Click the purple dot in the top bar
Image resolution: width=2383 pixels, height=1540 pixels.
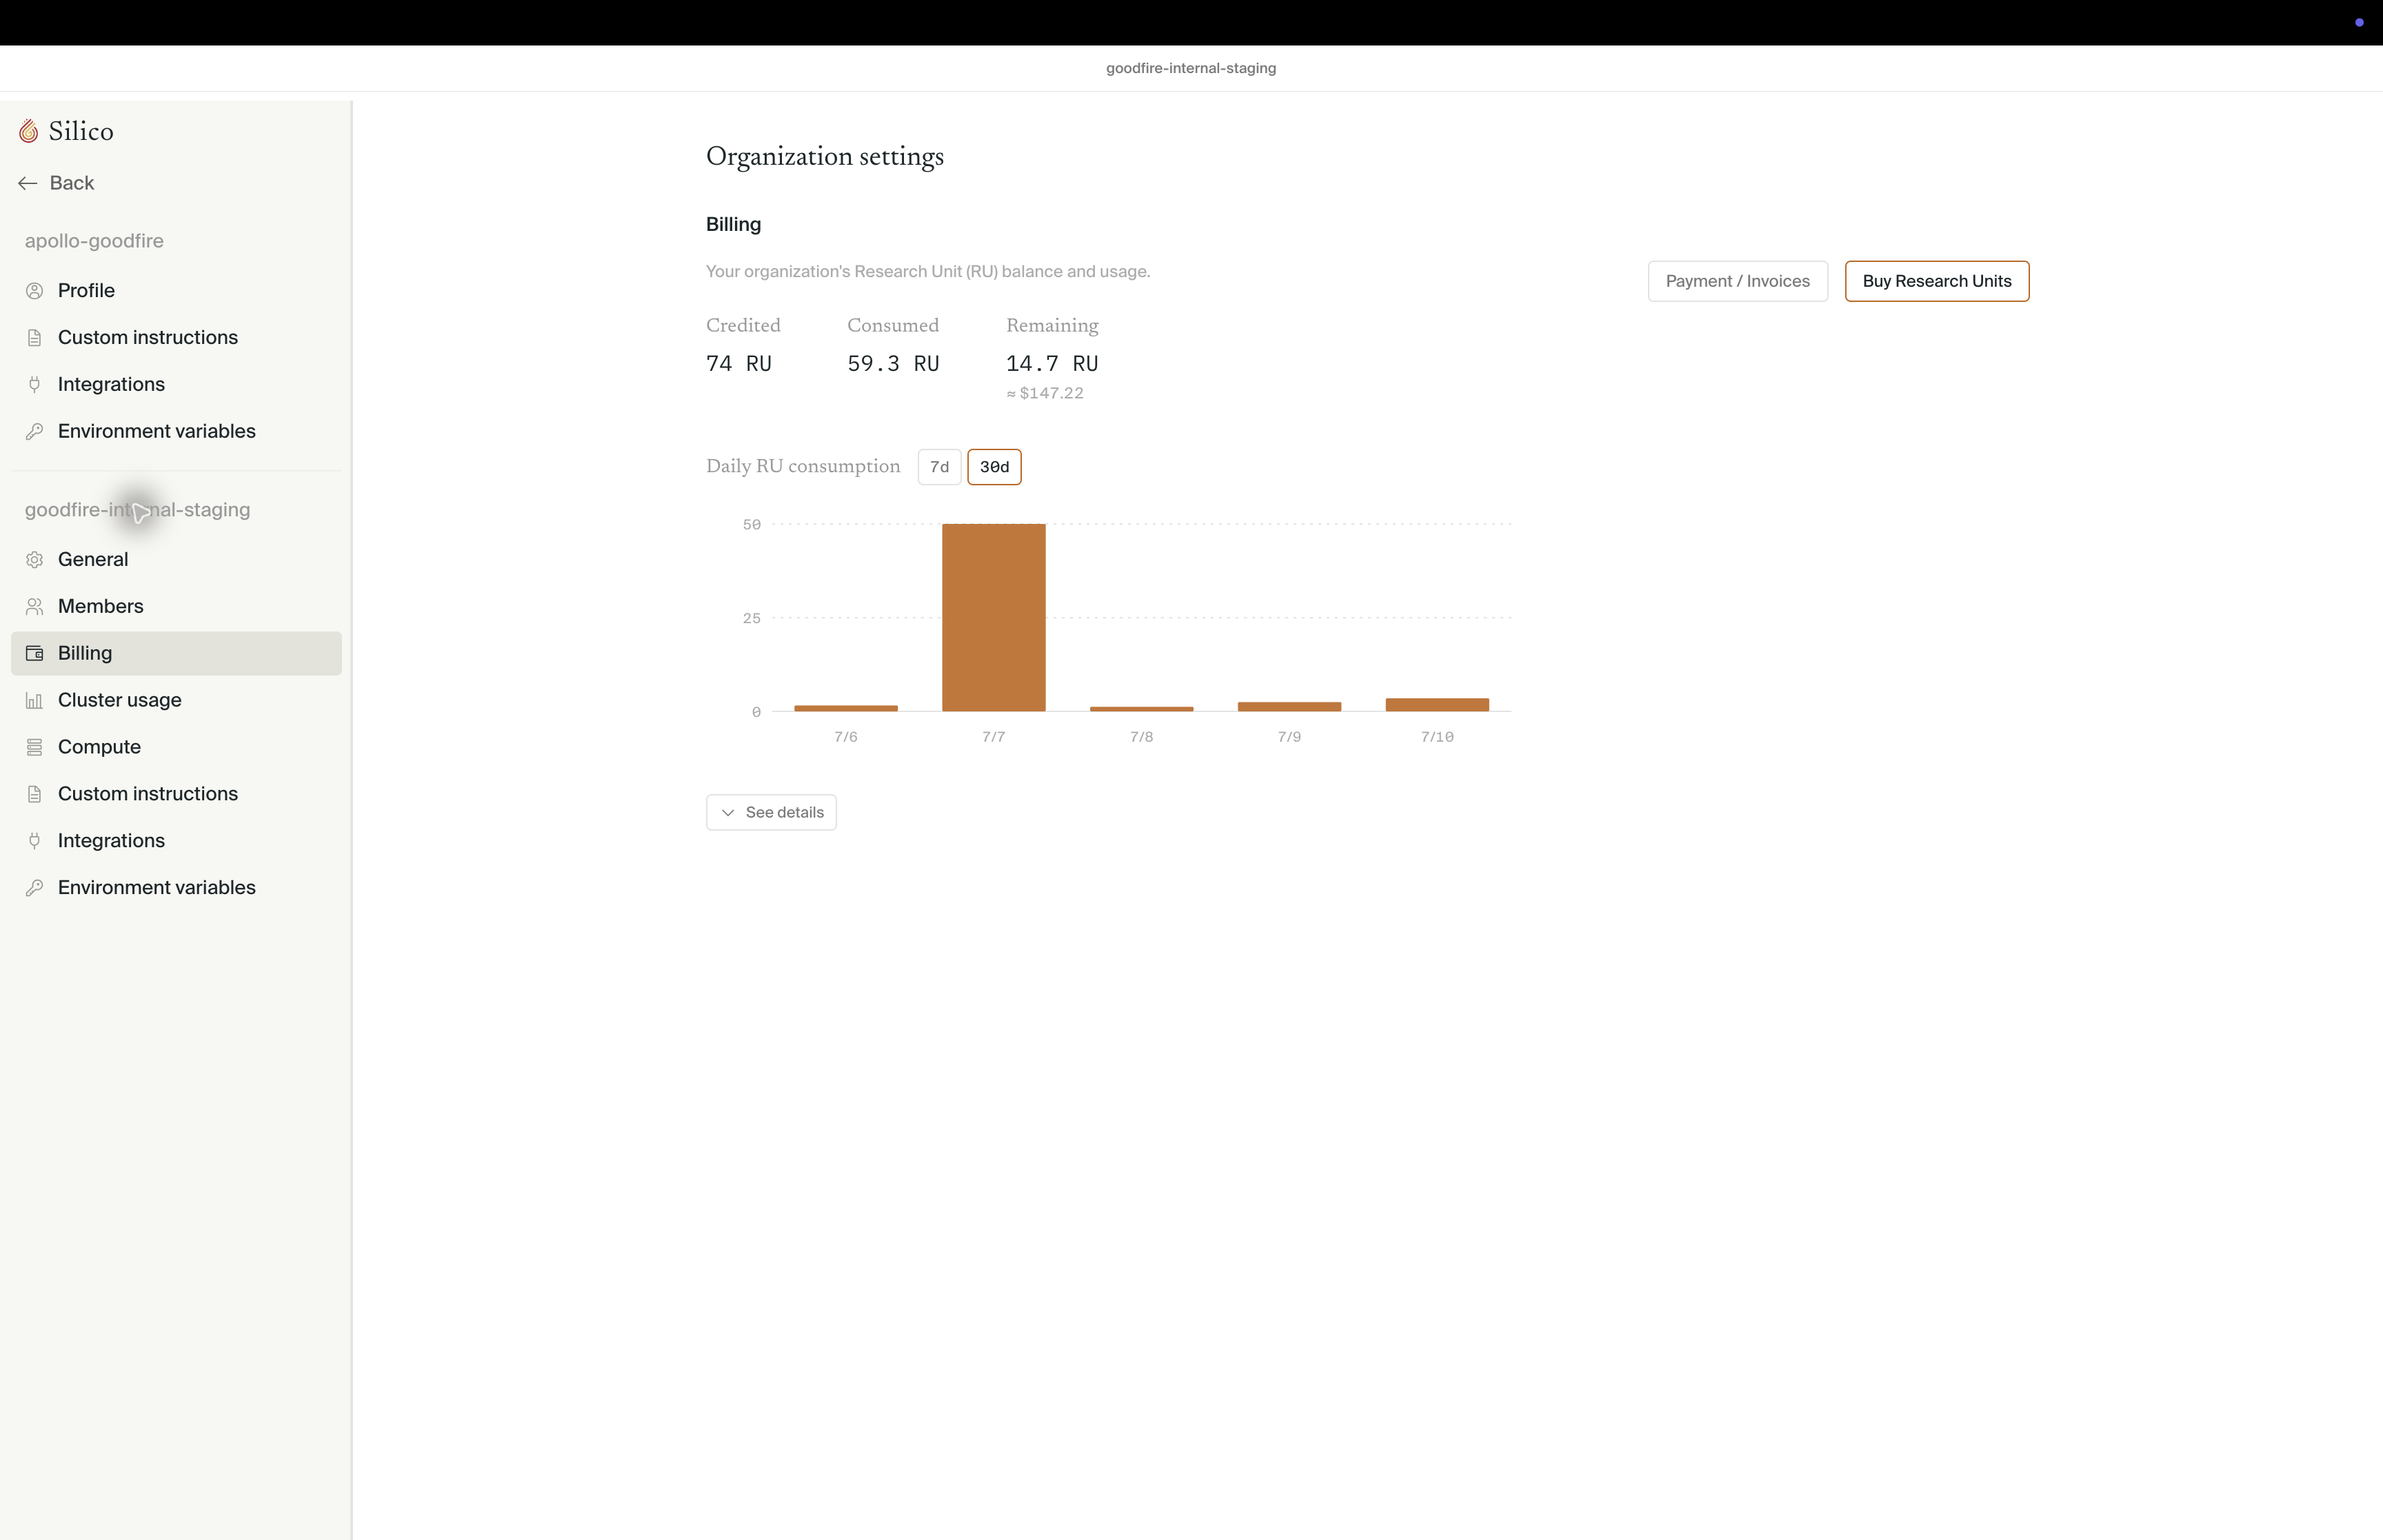2359,23
